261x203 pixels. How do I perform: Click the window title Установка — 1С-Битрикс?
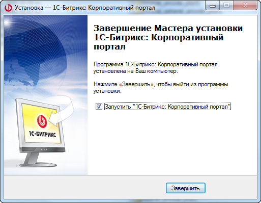tap(85, 8)
